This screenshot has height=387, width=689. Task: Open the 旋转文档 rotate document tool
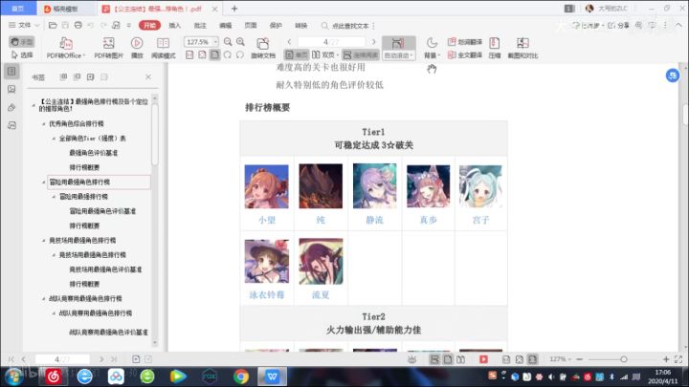[263, 48]
